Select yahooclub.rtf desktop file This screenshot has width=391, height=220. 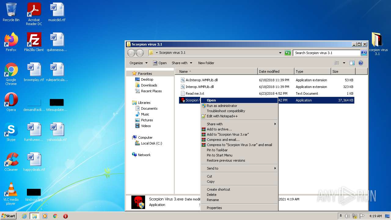pyautogui.click(x=57, y=132)
